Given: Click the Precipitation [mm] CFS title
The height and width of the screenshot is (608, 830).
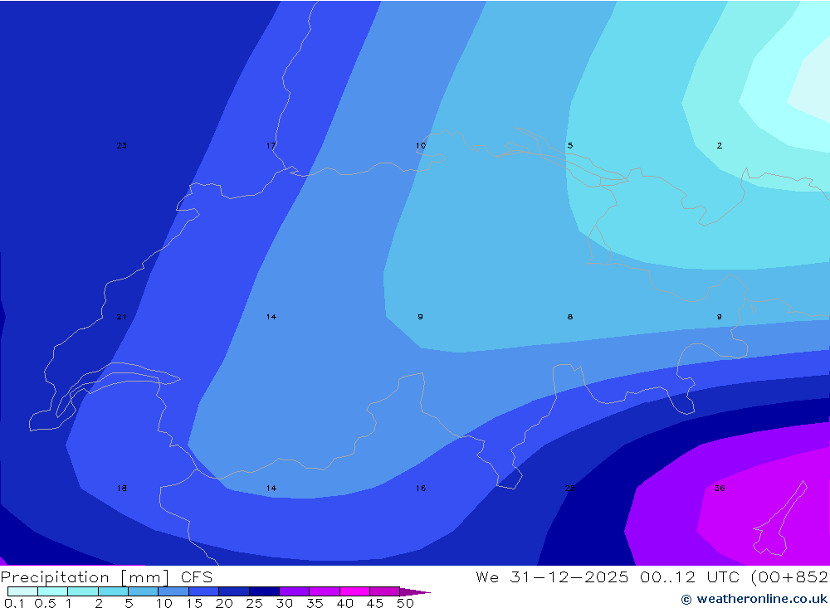Looking at the screenshot, I should pyautogui.click(x=106, y=576).
